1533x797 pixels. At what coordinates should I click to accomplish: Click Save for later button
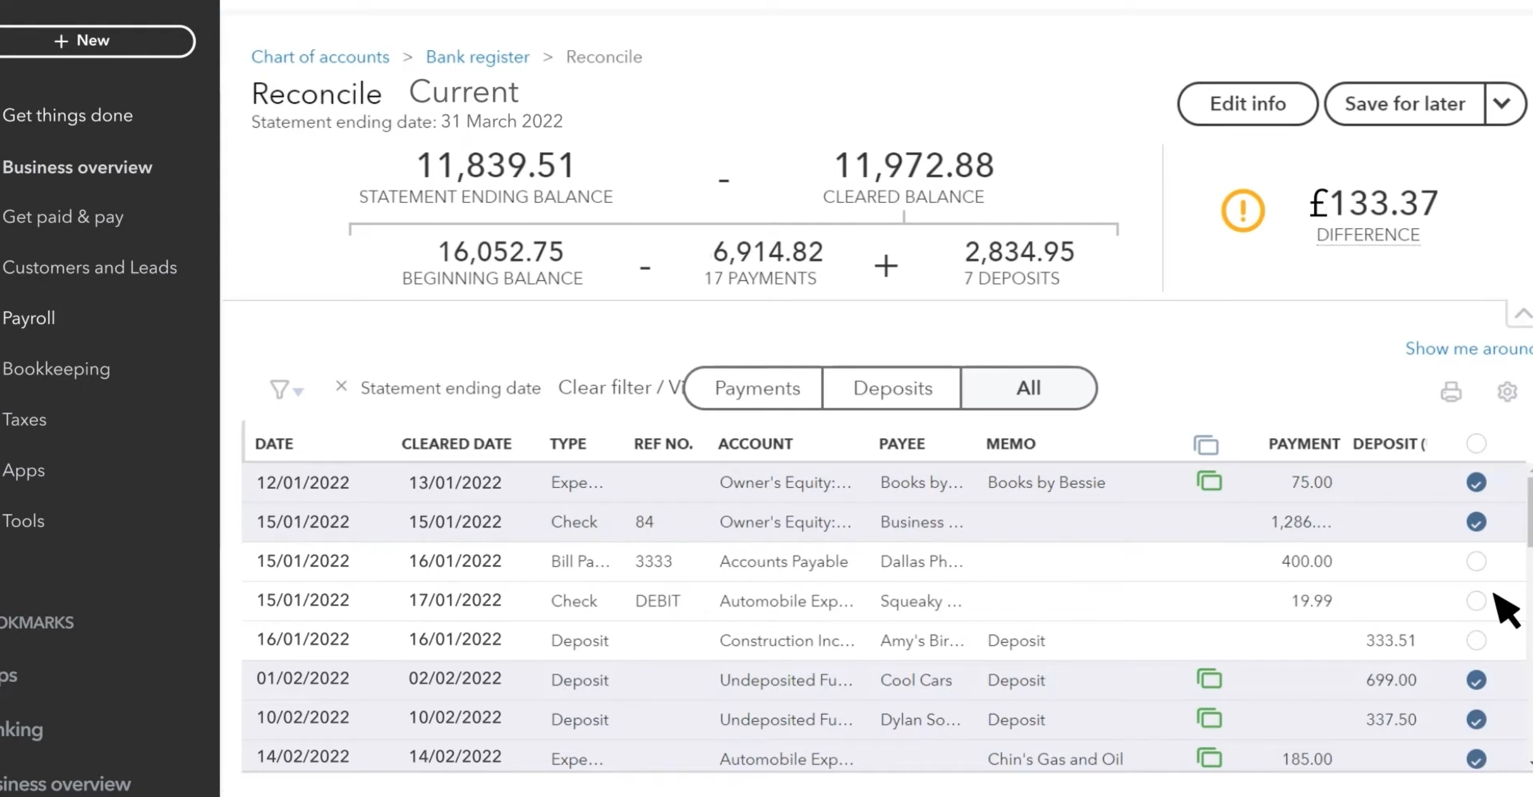coord(1405,104)
